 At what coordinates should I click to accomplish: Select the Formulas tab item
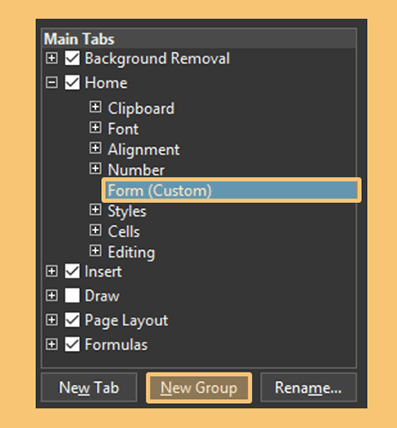(x=116, y=344)
